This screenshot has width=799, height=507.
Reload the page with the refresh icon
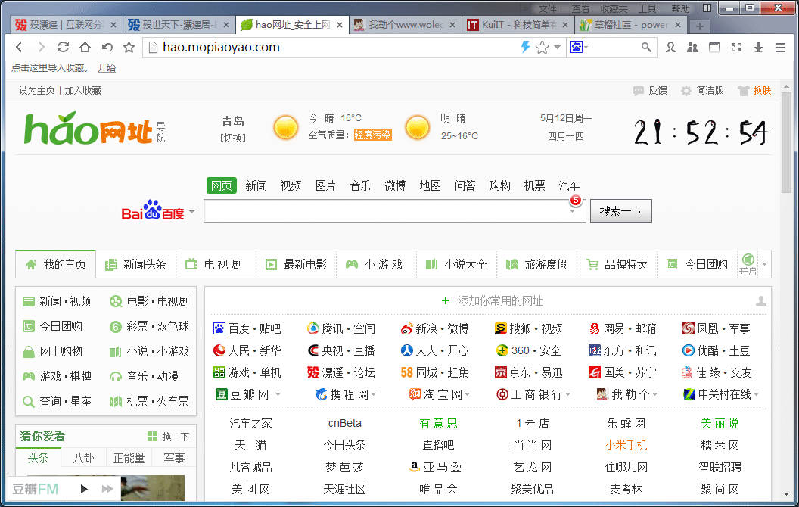pyautogui.click(x=64, y=48)
